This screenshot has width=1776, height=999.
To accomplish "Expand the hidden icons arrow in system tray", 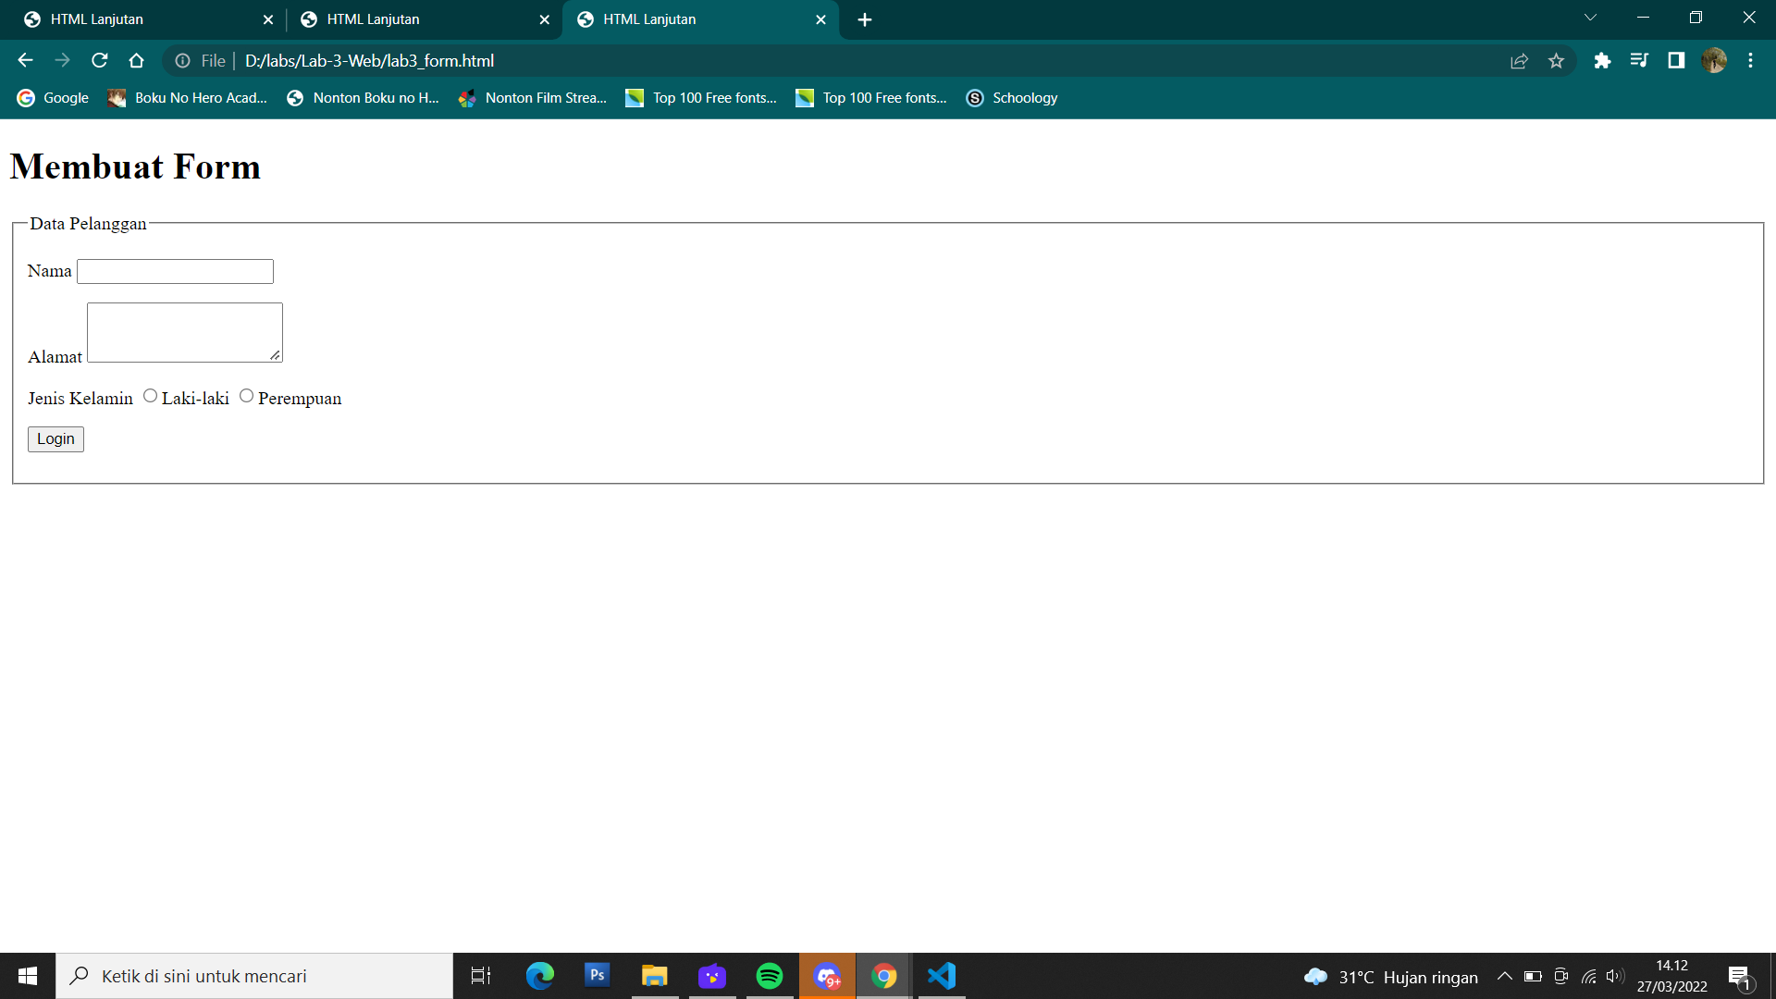I will pos(1503,976).
